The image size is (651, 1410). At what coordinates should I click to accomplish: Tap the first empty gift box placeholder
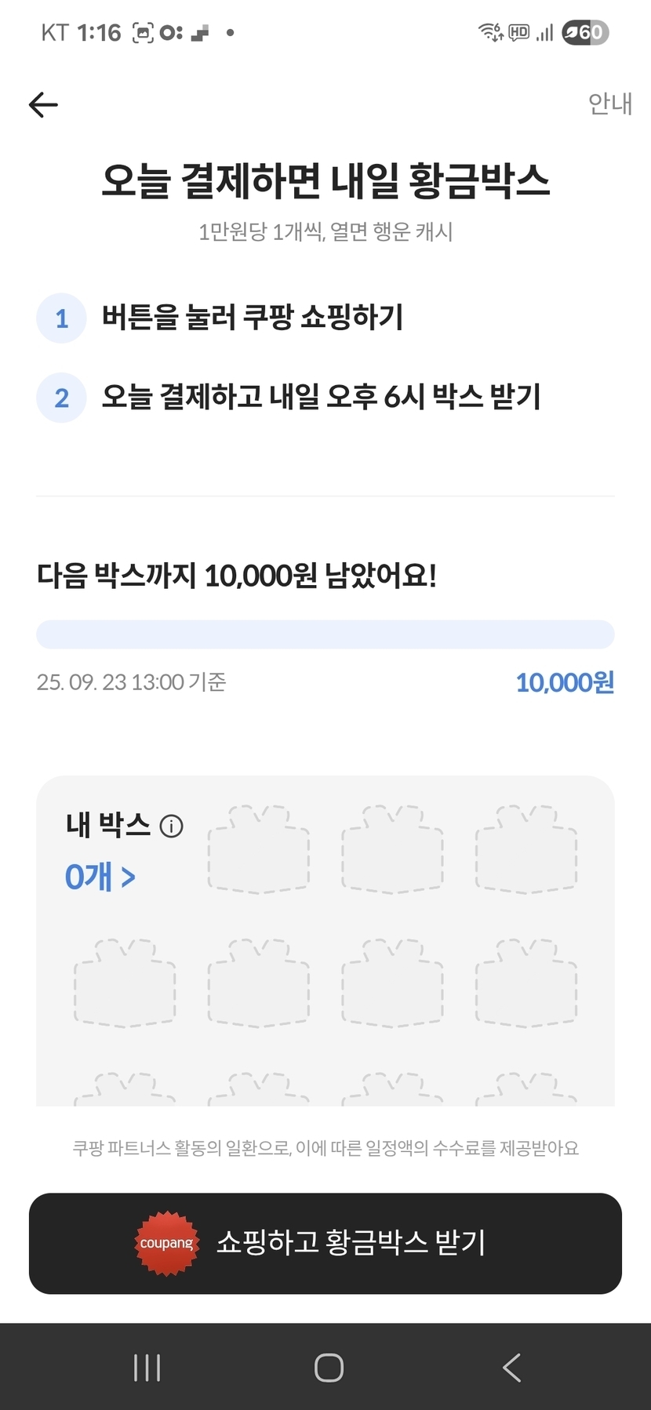[x=258, y=849]
